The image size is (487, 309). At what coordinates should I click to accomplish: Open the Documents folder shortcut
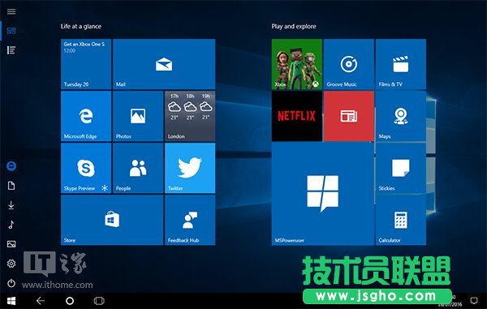coord(11,186)
